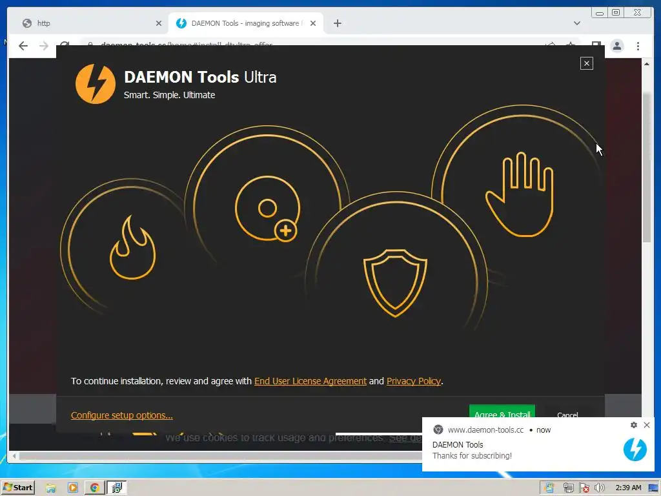Click the Show desktop button
The width and height of the screenshot is (661, 496).
point(654,488)
